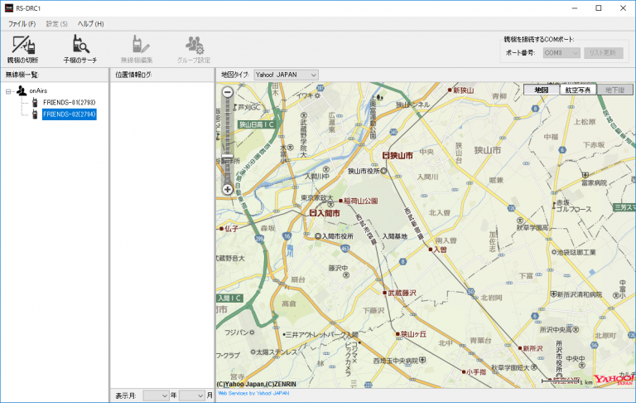Zoom in map with plus button
The height and width of the screenshot is (403, 636).
click(228, 189)
